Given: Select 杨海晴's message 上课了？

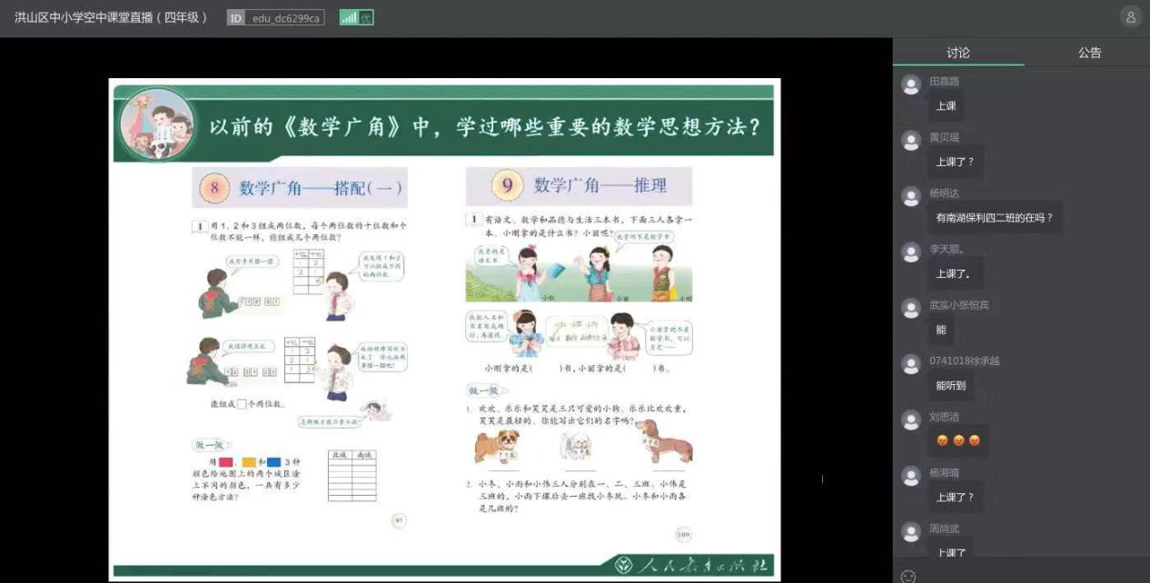Looking at the screenshot, I should tap(955, 497).
